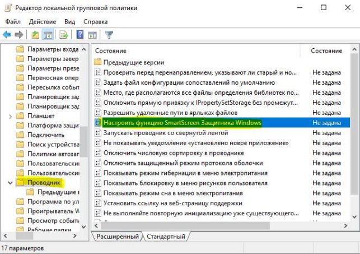Click folder icon next to Поиск устройства
Screen dimensions: 360x254
click(20, 144)
